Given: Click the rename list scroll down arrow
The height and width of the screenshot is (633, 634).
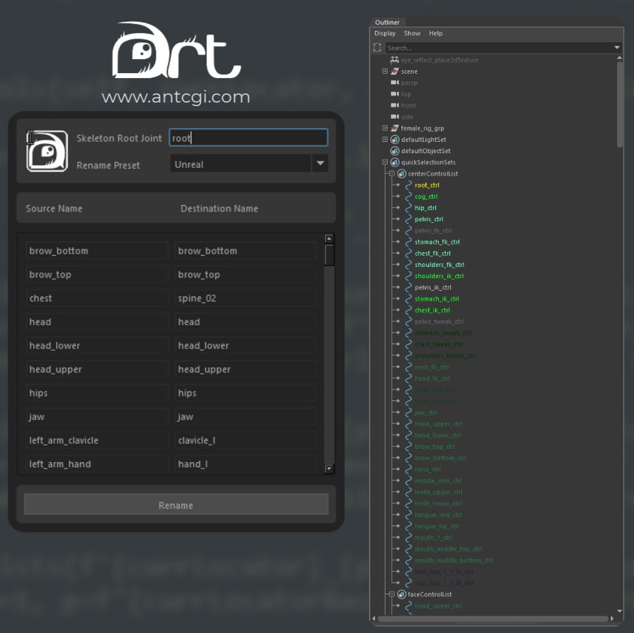Looking at the screenshot, I should [x=329, y=469].
